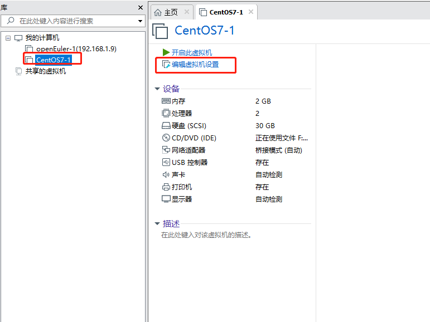Collapse the 我的计算机 tree node
The height and width of the screenshot is (322, 430).
pyautogui.click(x=8, y=38)
